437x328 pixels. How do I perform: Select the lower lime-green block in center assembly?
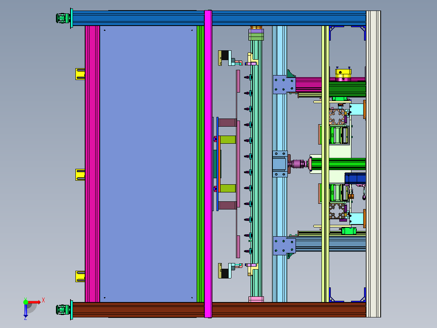coord(228,188)
